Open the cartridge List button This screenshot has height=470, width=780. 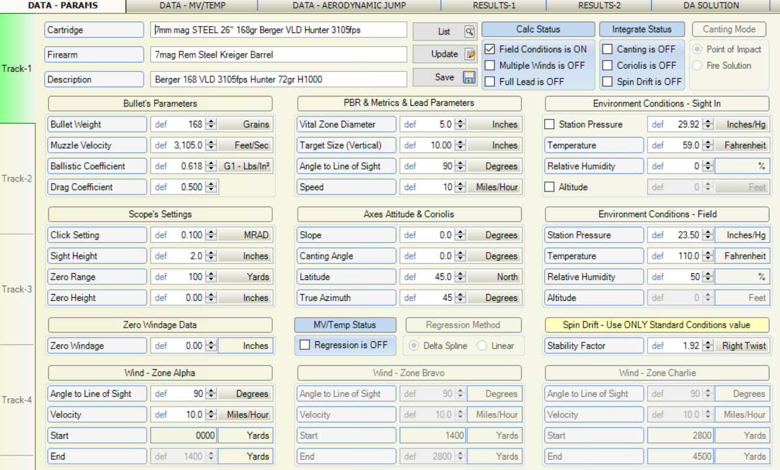444,31
